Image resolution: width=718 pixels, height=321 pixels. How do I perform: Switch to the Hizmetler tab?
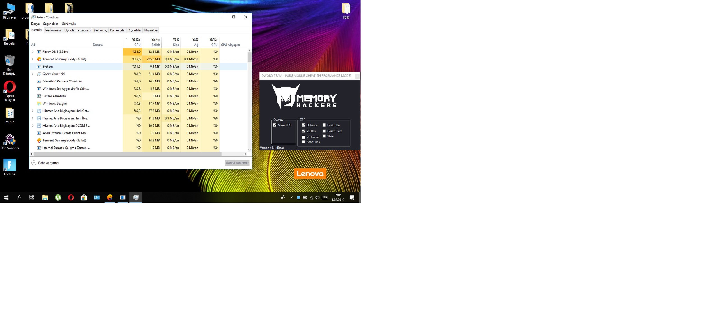click(x=151, y=30)
